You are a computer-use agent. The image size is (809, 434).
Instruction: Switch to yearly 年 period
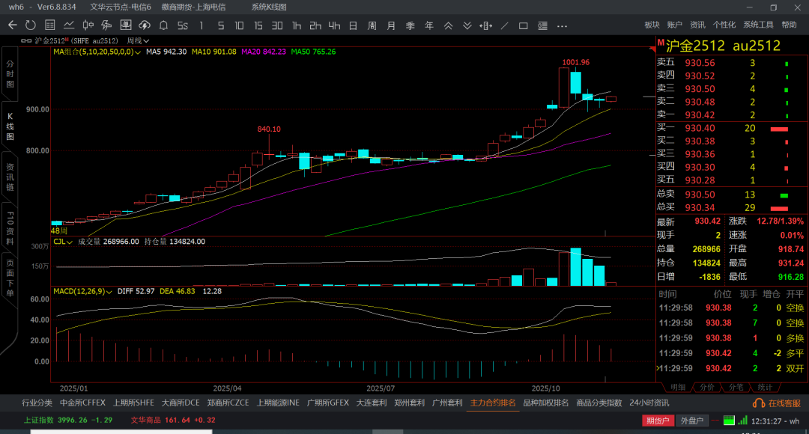[x=428, y=25]
